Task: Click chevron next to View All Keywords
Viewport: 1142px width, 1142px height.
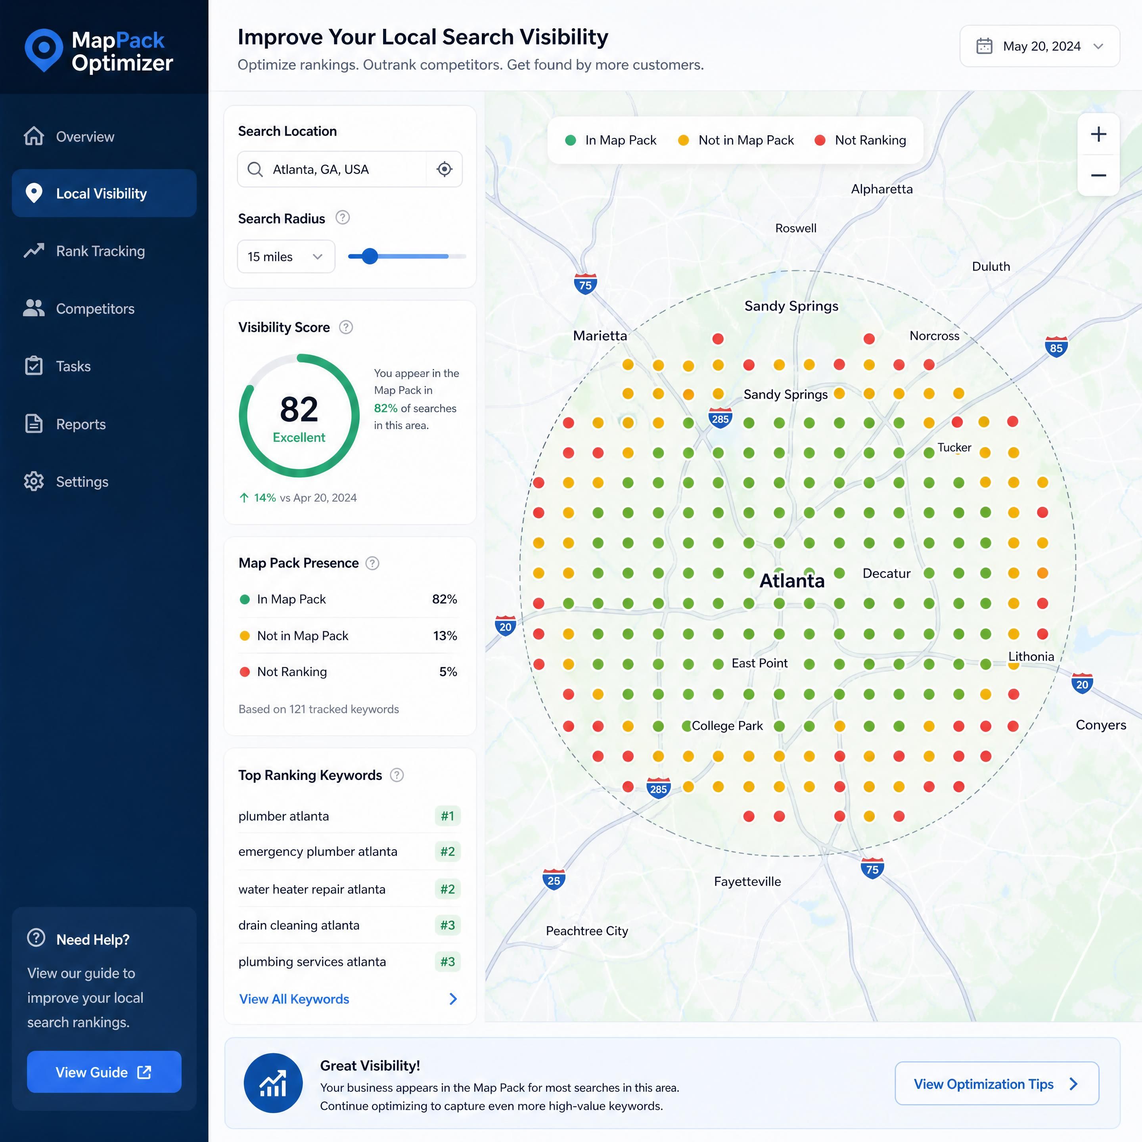Action: pyautogui.click(x=453, y=999)
